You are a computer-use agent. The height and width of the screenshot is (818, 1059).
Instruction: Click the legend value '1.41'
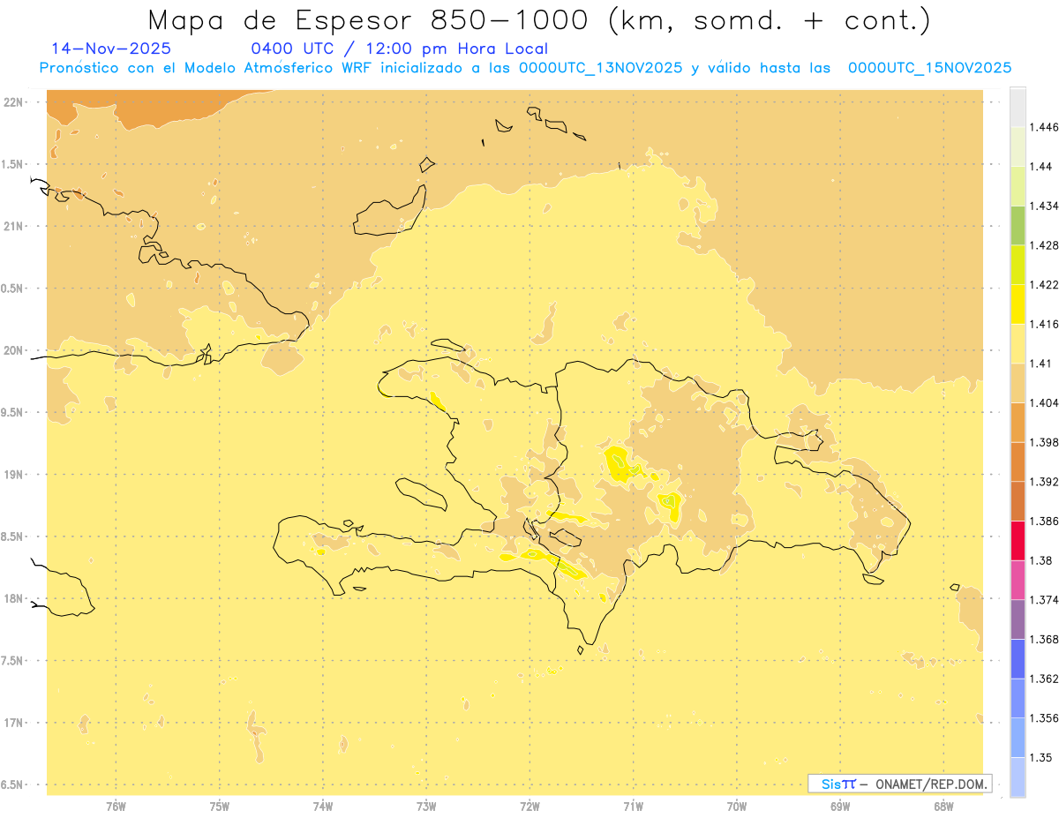(x=1041, y=363)
